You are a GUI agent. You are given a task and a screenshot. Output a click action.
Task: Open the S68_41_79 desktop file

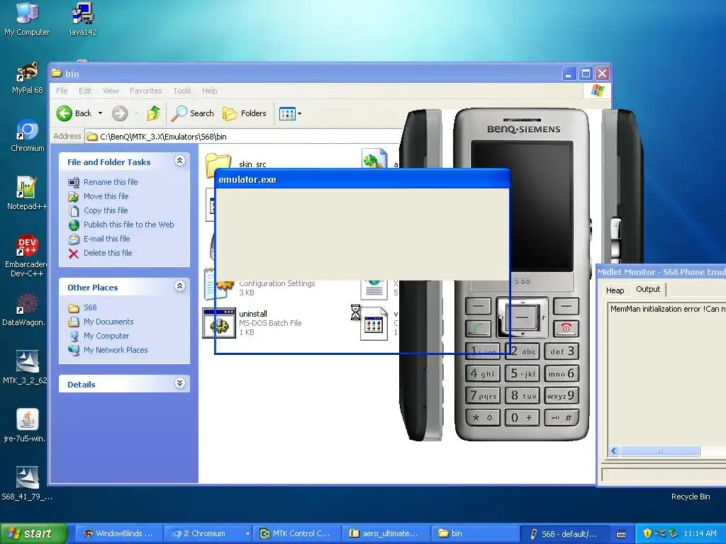pos(27,484)
